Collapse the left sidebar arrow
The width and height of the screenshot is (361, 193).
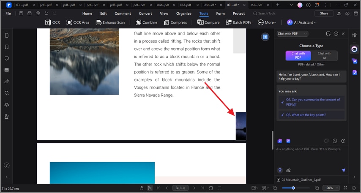click(x=7, y=177)
